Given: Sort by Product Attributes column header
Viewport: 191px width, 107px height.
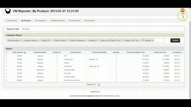Looking at the screenshot, I should click(x=99, y=52).
